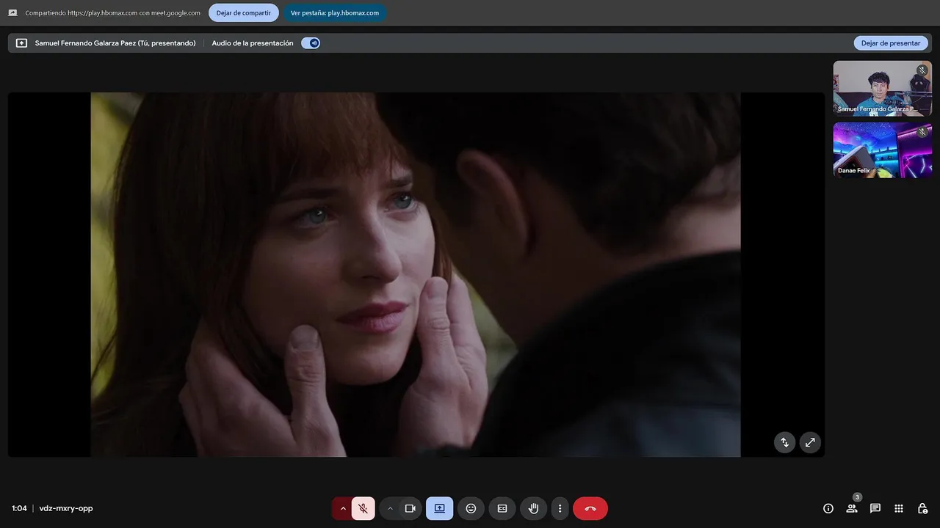Click the swap layout arrows icon on presentation
The height and width of the screenshot is (528, 940).
784,442
